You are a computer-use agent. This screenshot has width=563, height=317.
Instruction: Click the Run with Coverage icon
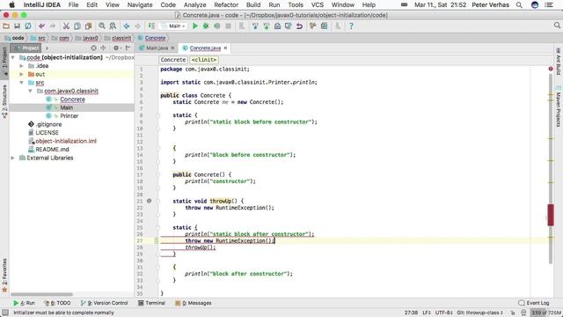217,26
